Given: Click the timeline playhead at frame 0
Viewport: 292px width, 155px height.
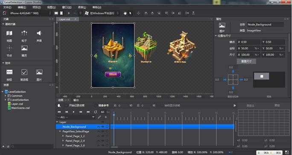Looking at the screenshot, I should (114, 115).
